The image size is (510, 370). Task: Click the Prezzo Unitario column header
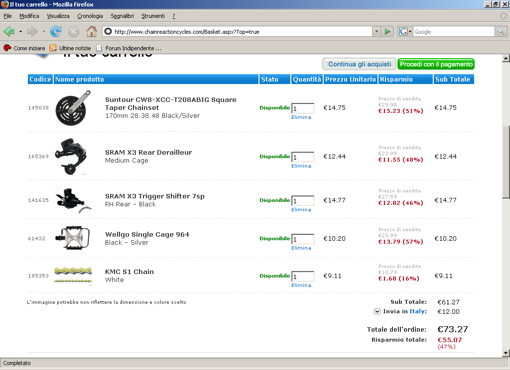coord(351,79)
